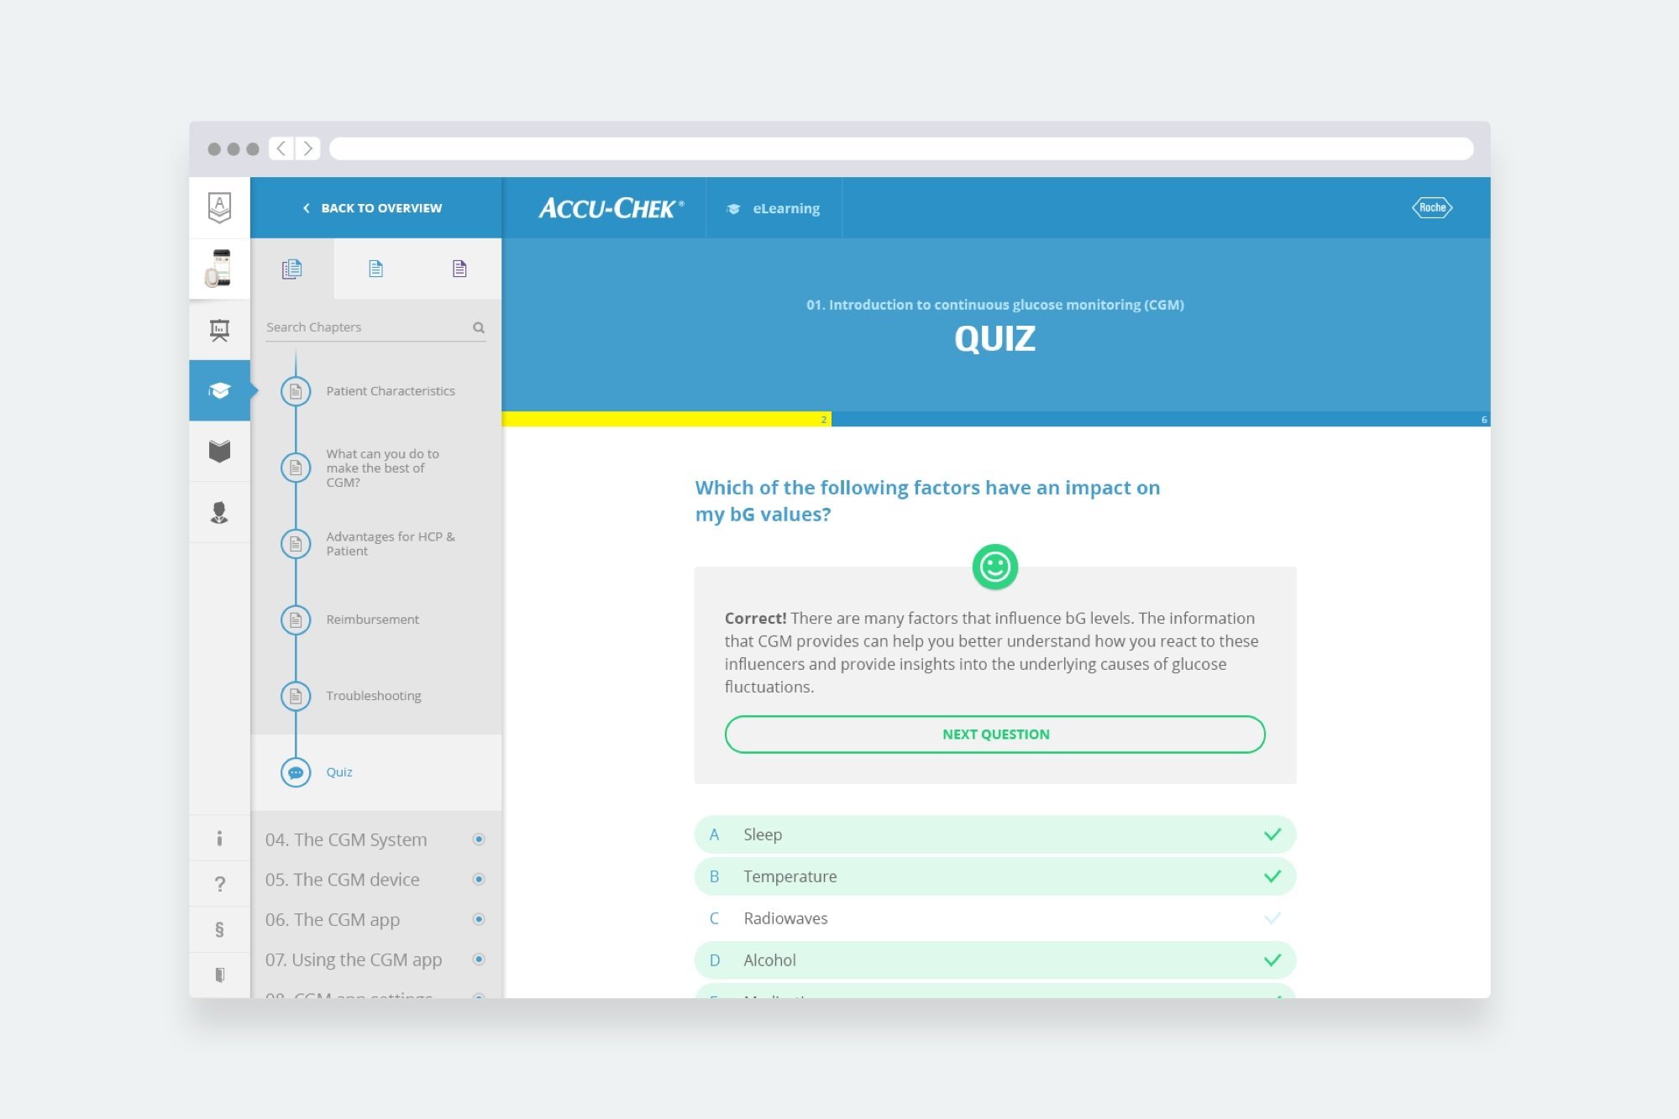Select the Quiz chapter menu item
Viewport: 1679px width, 1119px height.
pyautogui.click(x=338, y=771)
